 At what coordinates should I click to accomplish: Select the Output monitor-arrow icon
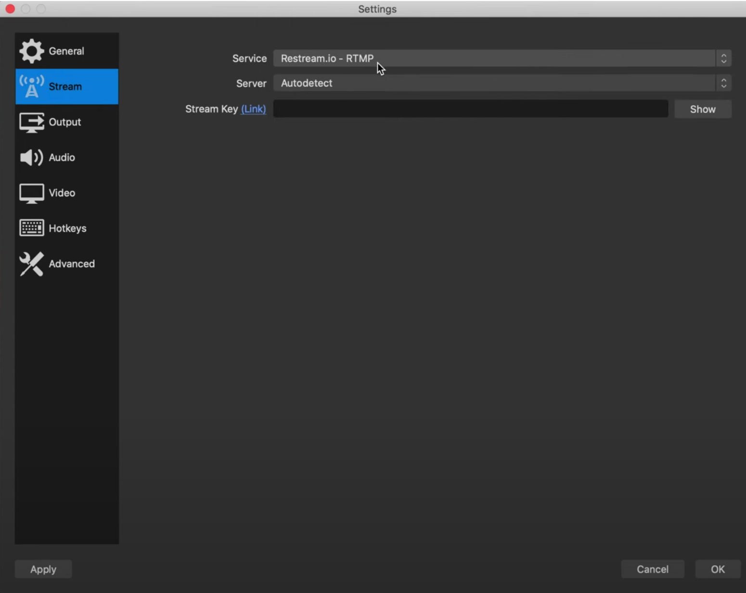click(31, 122)
